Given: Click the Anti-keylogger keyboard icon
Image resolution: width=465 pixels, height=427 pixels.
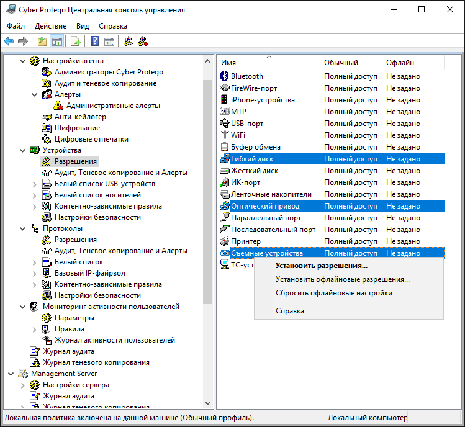Looking at the screenshot, I should tap(47, 117).
